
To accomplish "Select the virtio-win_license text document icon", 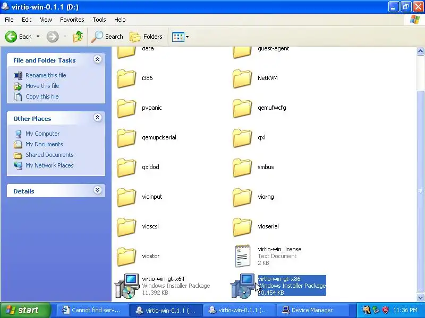I will [242, 256].
